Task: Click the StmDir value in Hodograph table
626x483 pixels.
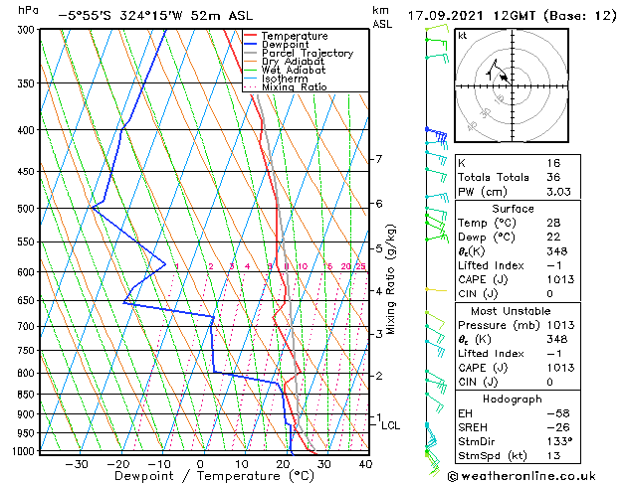Action: [x=559, y=441]
